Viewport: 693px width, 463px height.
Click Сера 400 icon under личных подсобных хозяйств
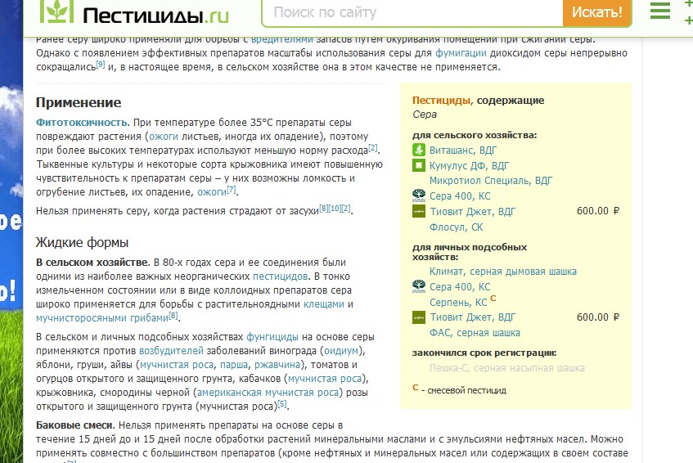click(418, 286)
